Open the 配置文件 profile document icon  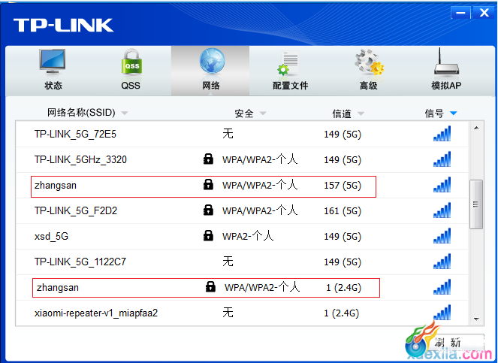[x=288, y=62]
